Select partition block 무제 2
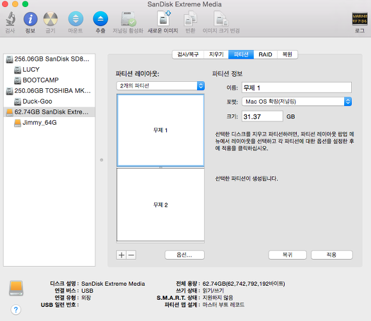This screenshot has height=321, width=371. (161, 205)
